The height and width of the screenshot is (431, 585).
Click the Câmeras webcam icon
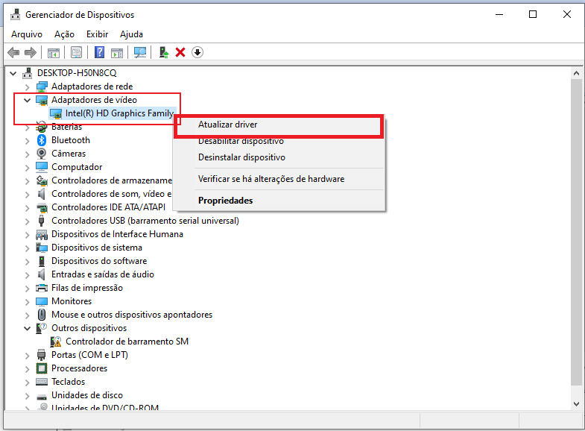(x=42, y=154)
